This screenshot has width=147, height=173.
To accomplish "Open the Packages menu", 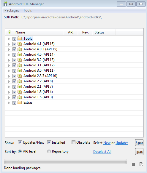I will point(12,10).
